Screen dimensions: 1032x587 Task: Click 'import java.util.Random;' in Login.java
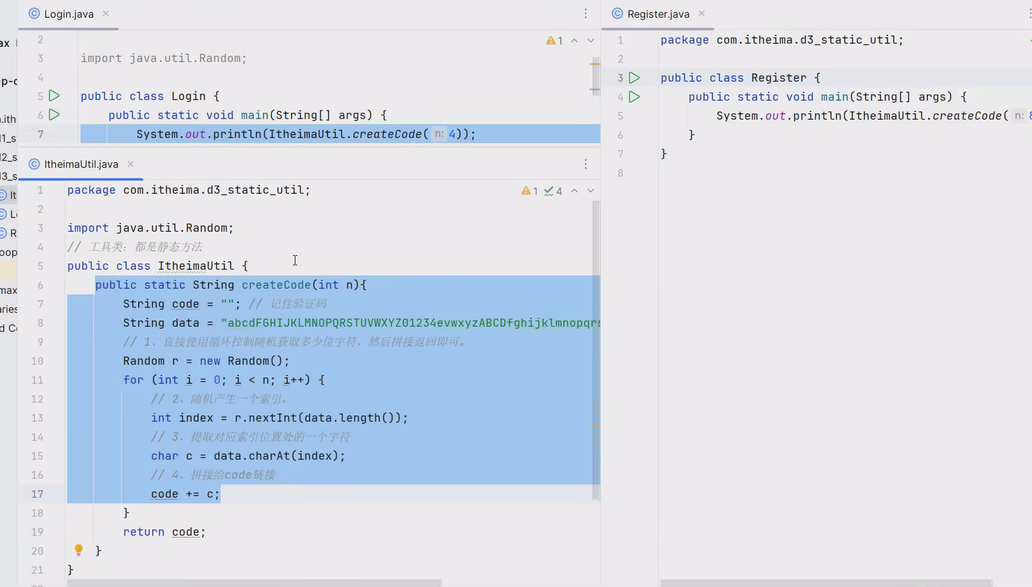point(164,58)
